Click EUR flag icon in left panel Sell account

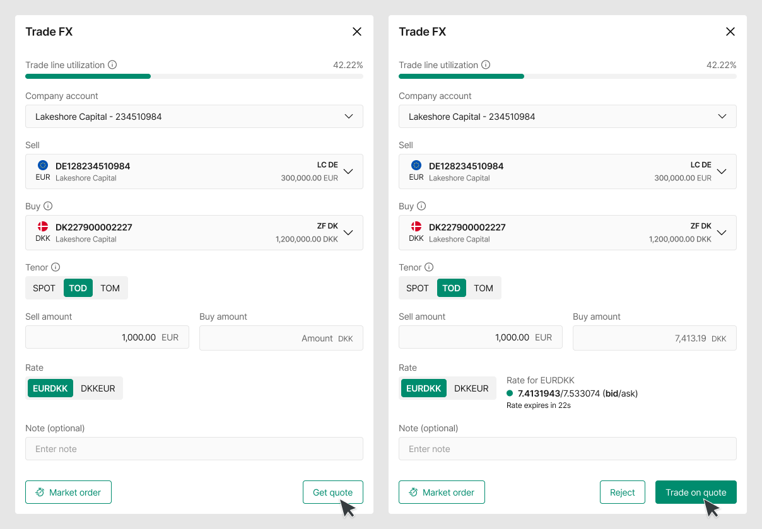[x=43, y=165]
